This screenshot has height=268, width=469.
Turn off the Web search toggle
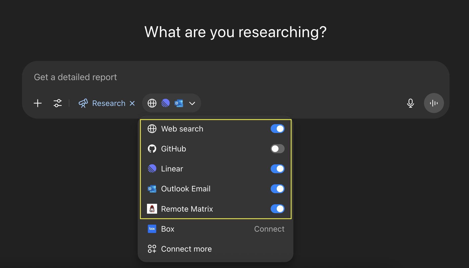point(278,129)
